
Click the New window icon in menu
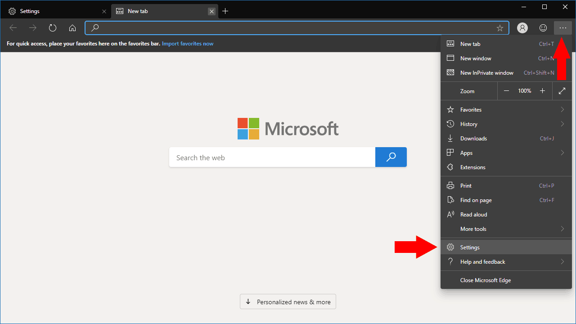450,58
